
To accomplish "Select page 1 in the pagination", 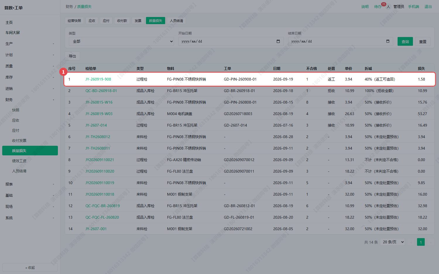I will pos(421,242).
